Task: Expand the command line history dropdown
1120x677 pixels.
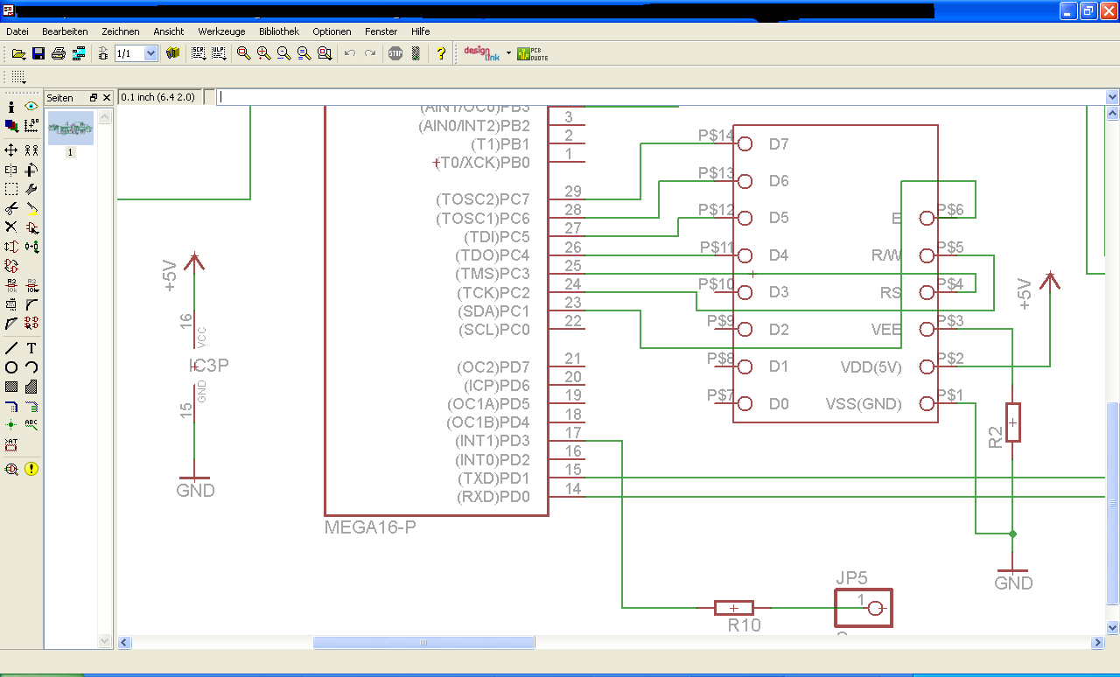Action: (x=1112, y=97)
